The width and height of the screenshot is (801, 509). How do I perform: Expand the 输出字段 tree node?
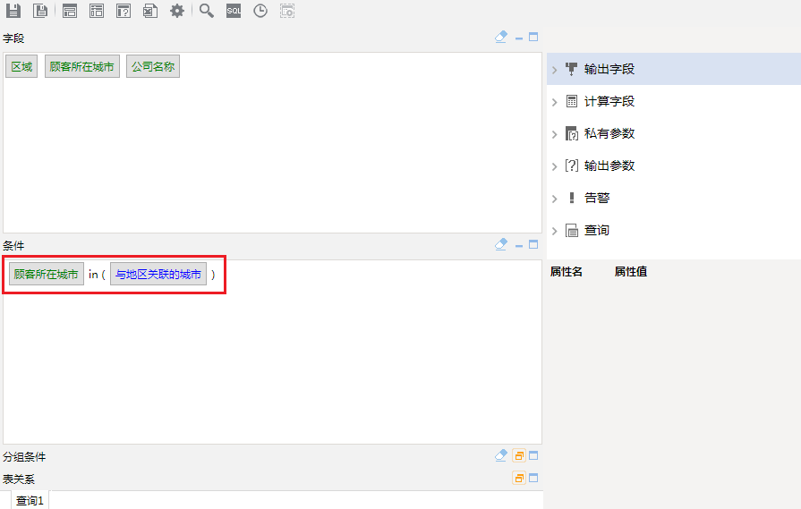[555, 70]
